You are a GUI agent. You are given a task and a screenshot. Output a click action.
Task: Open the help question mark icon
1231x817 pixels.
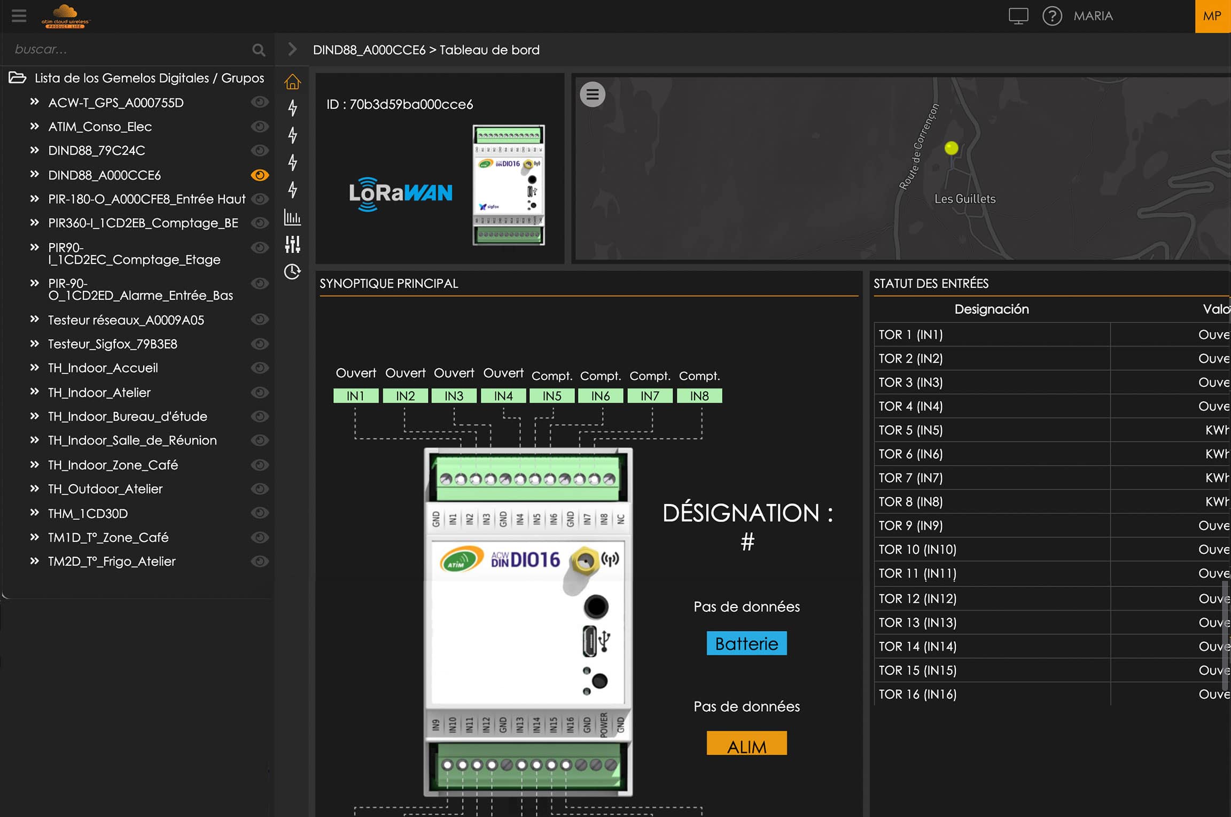(1052, 16)
